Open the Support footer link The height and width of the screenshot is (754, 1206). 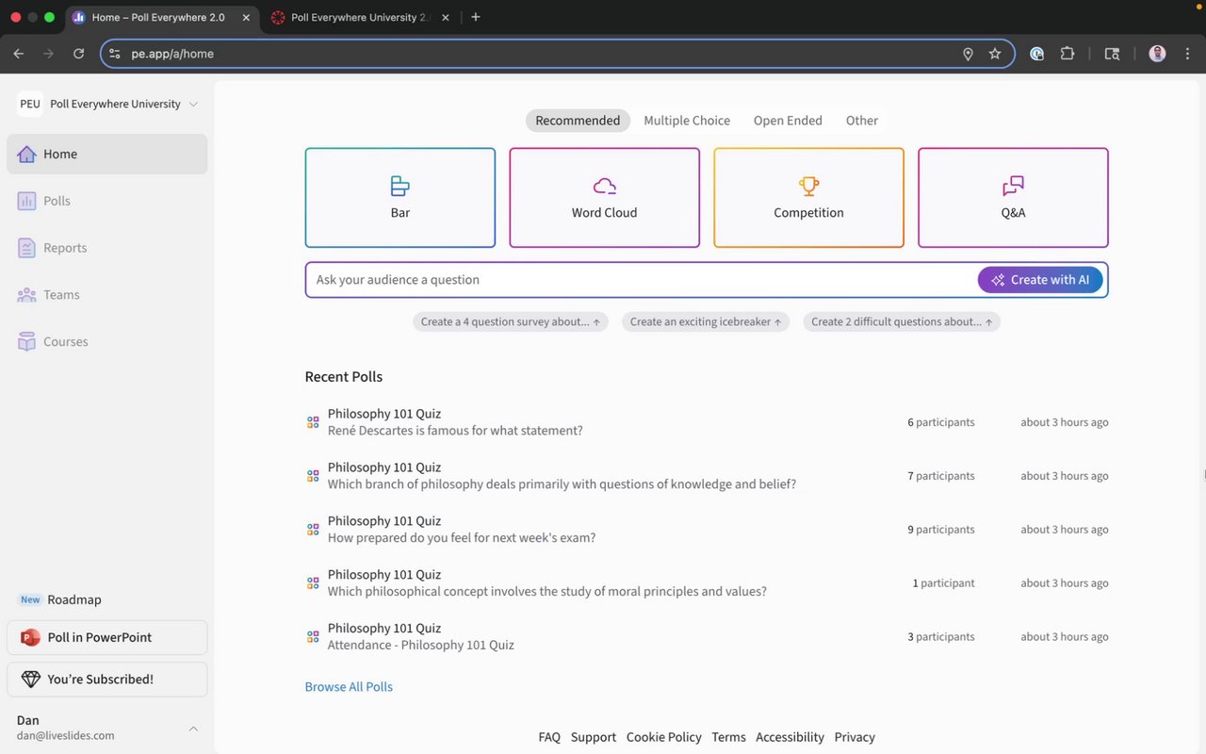click(x=594, y=737)
